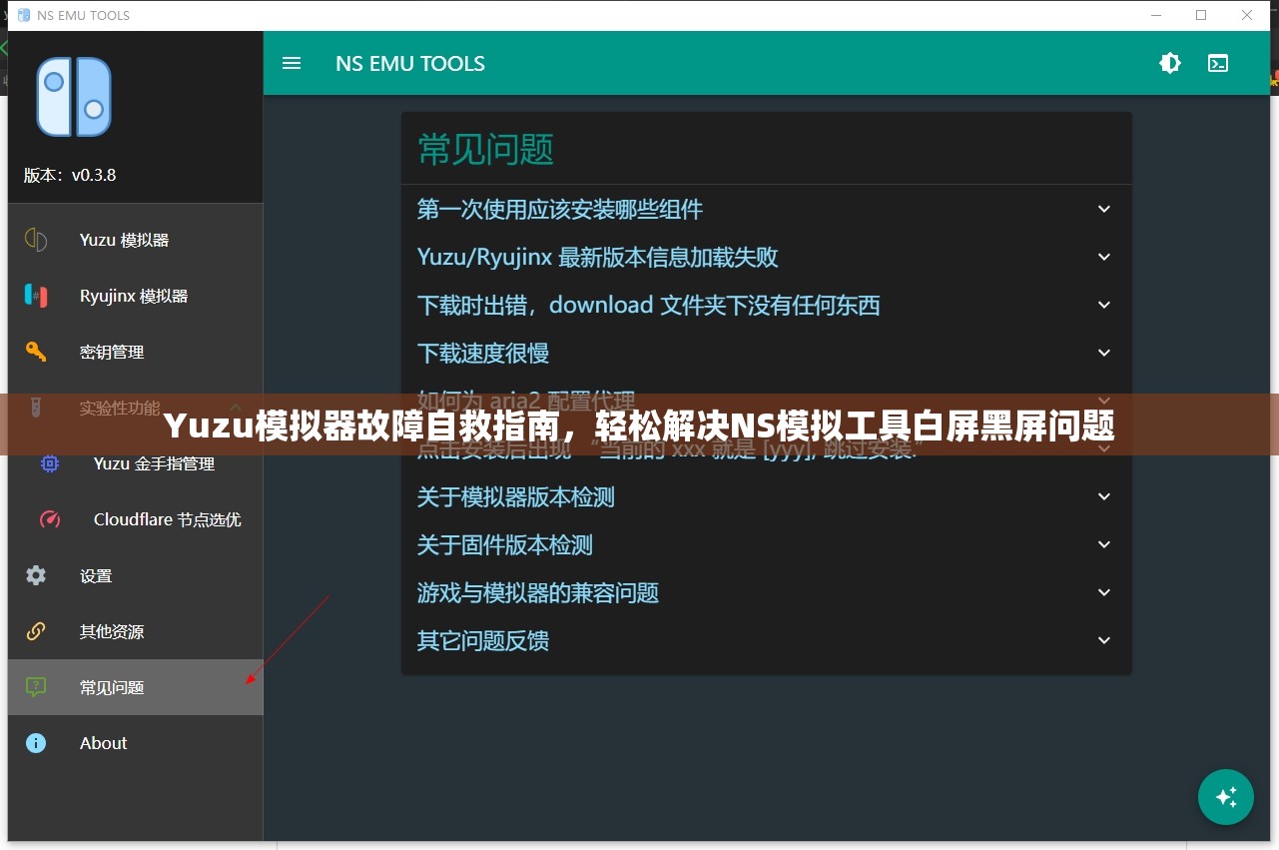The height and width of the screenshot is (850, 1279).
Task: Toggle the dark/light theme brightness icon
Action: click(1170, 63)
